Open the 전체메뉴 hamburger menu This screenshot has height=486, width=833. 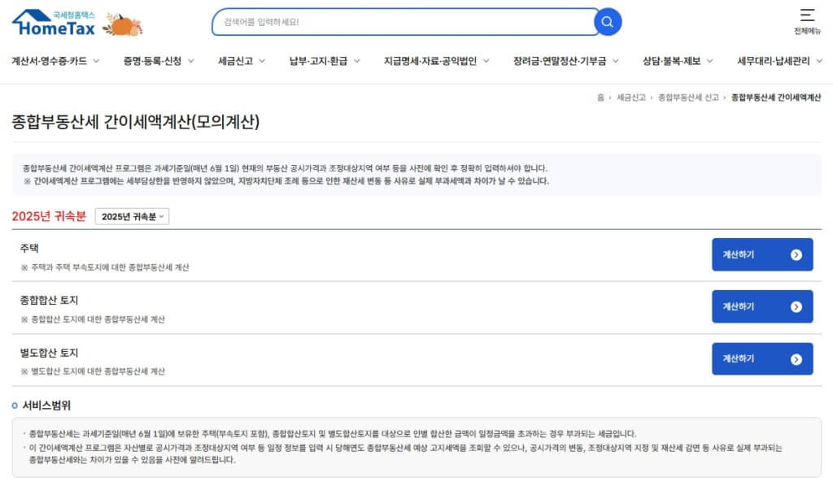806,18
